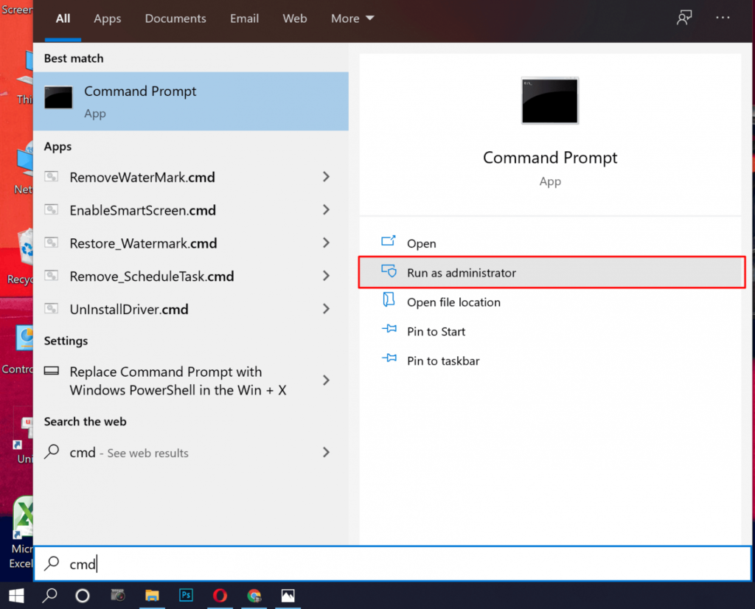Click the EnableSmartScreen.cmd file icon
Image resolution: width=755 pixels, height=609 pixels.
(x=52, y=209)
